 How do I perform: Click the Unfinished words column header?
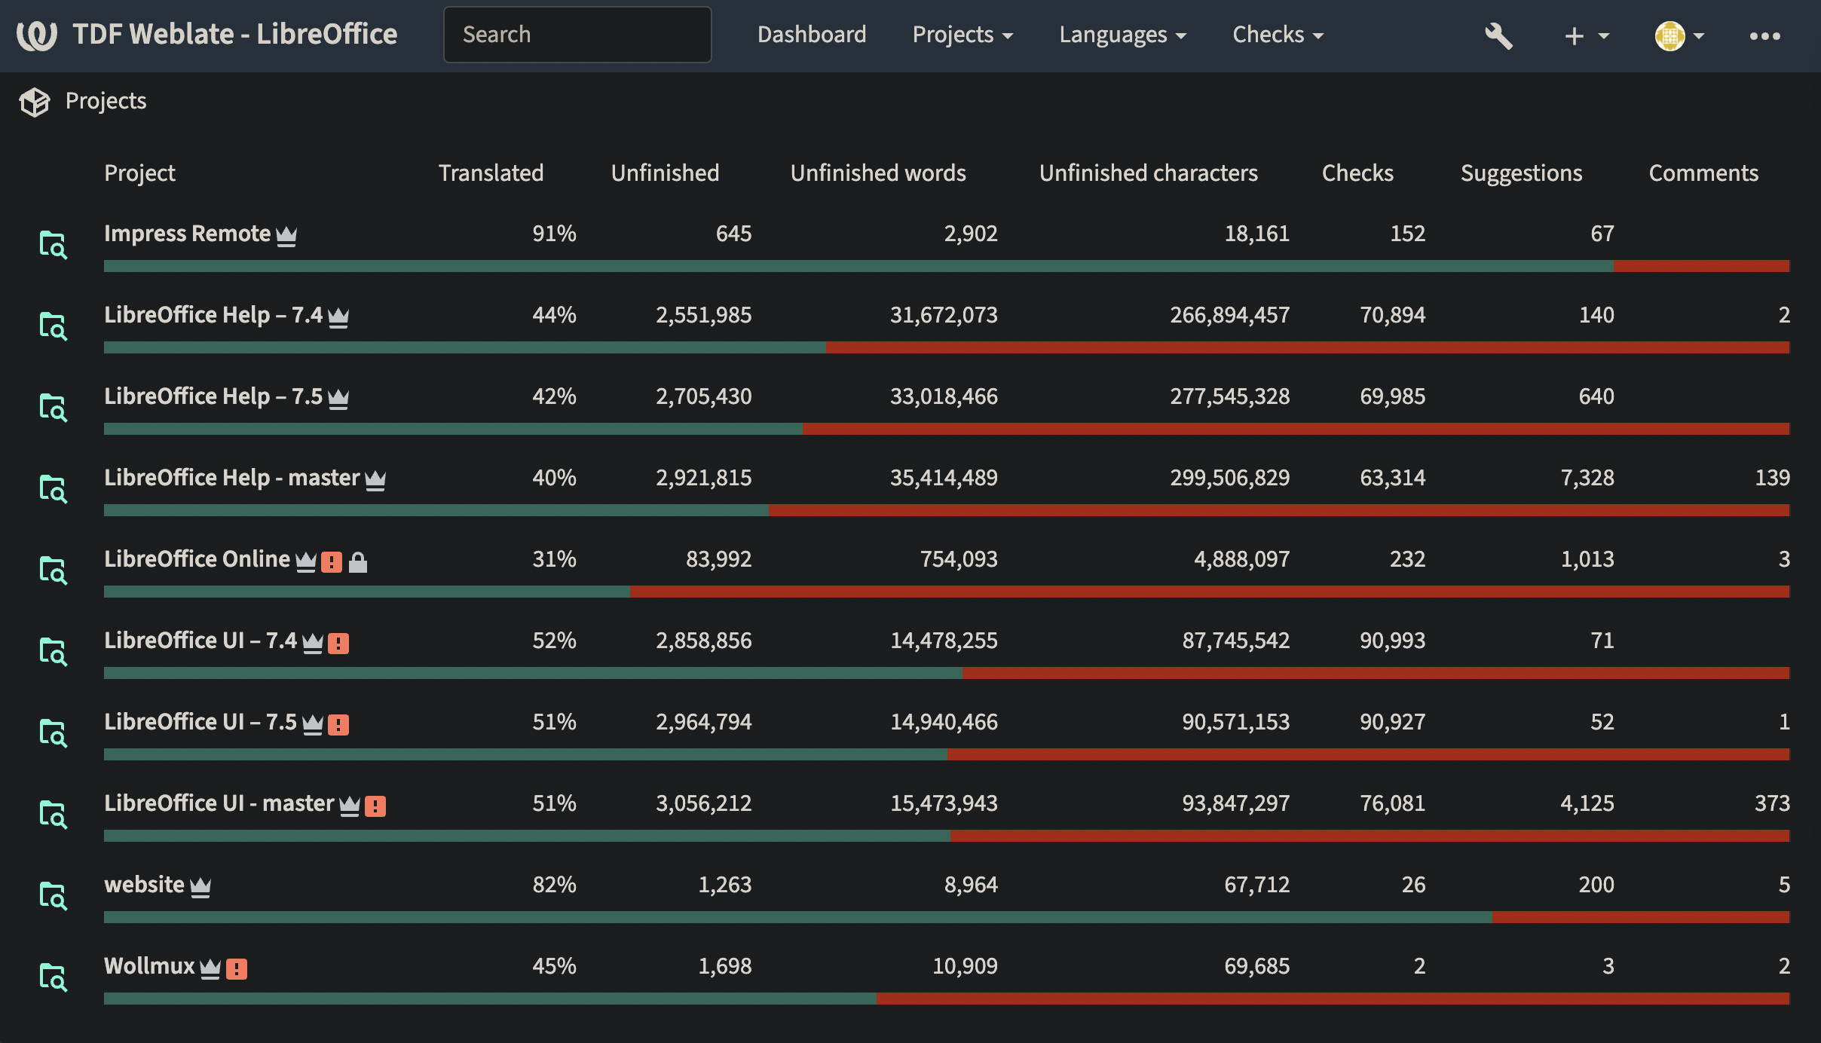coord(878,173)
